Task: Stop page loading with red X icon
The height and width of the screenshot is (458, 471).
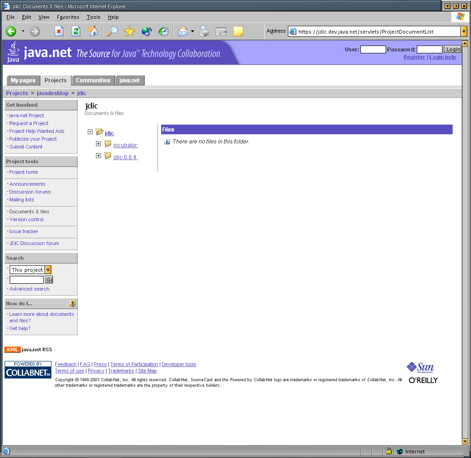Action: (x=59, y=31)
